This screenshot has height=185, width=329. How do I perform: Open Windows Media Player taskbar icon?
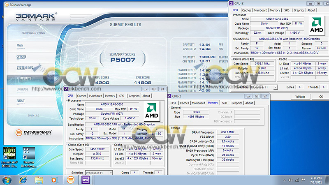54,180
